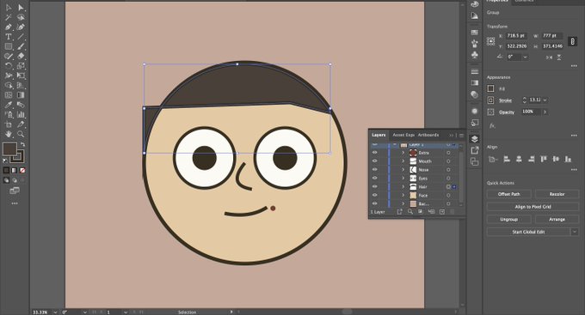Expand the Extra layer group
585x315 pixels.
point(403,153)
